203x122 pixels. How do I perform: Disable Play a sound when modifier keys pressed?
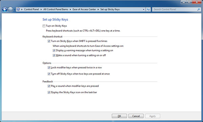point(49,86)
